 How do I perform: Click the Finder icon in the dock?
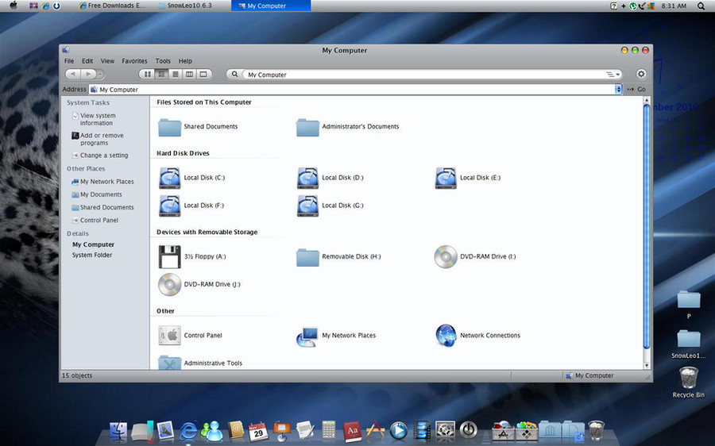[118, 430]
